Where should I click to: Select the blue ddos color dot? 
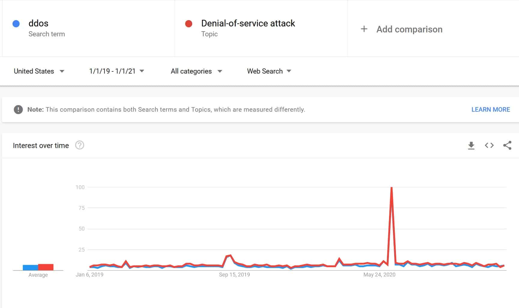tap(16, 24)
